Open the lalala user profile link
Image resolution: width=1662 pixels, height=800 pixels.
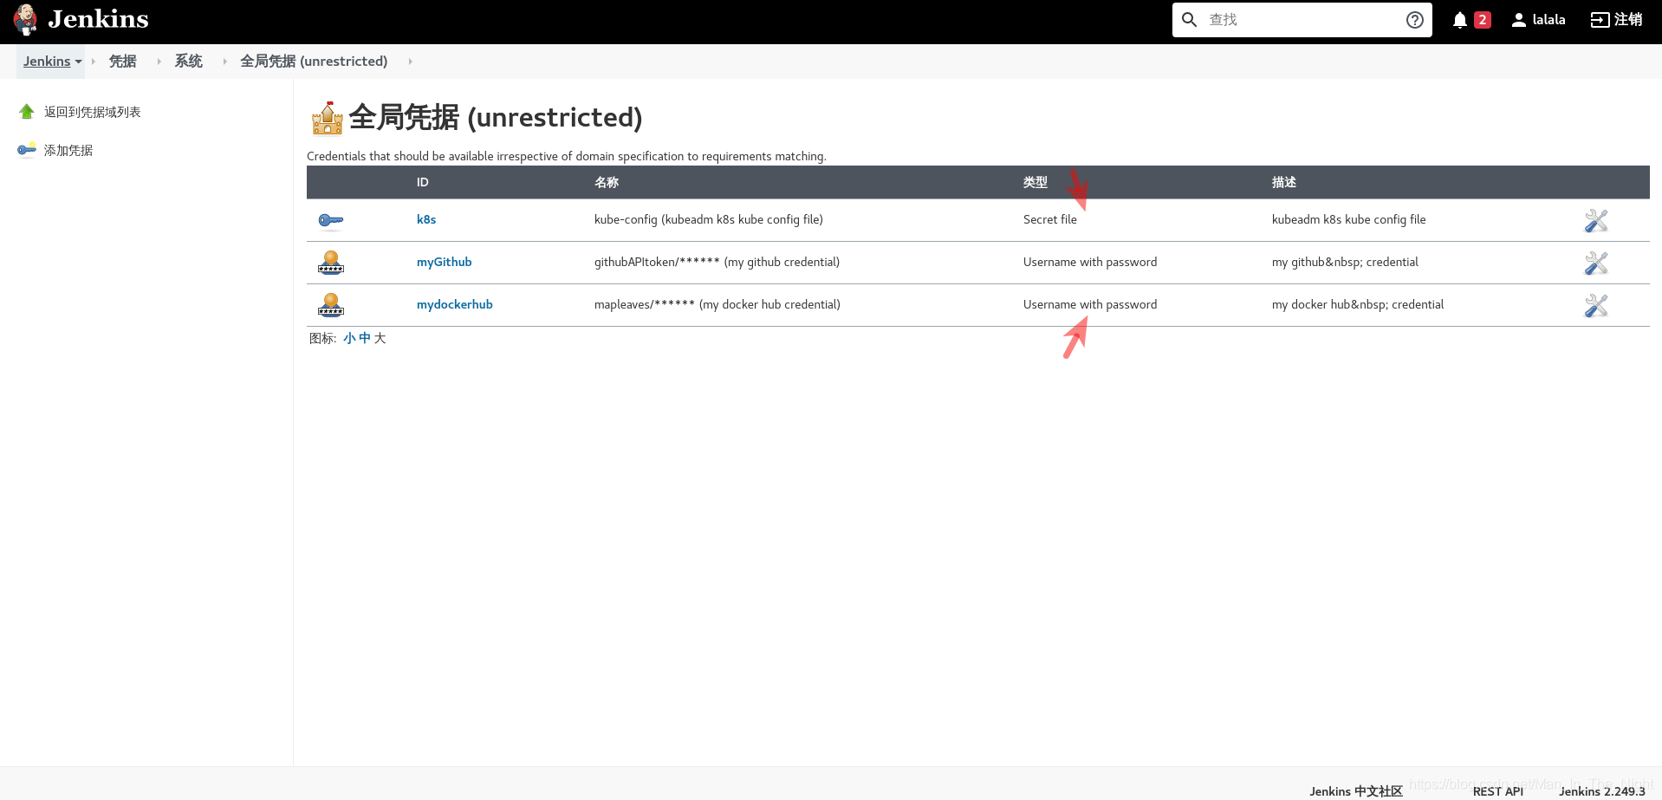tap(1548, 19)
